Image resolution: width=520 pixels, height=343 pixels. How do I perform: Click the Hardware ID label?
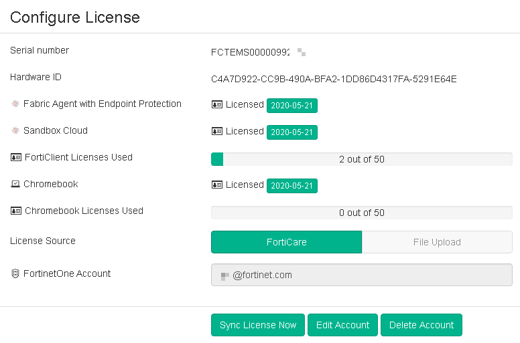point(36,77)
